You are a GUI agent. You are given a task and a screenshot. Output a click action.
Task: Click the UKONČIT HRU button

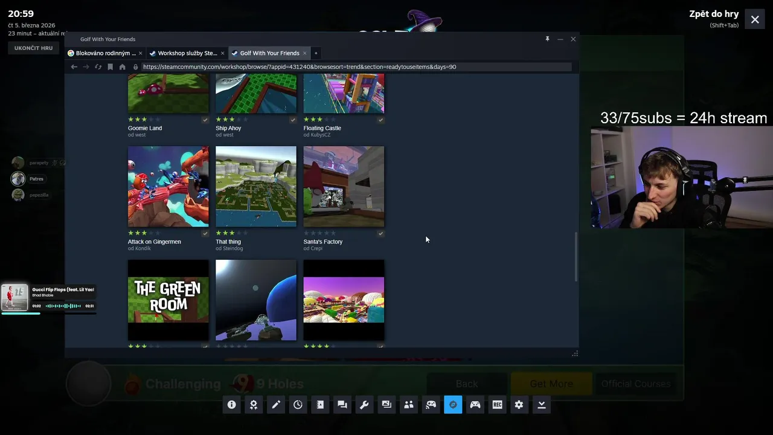click(33, 48)
